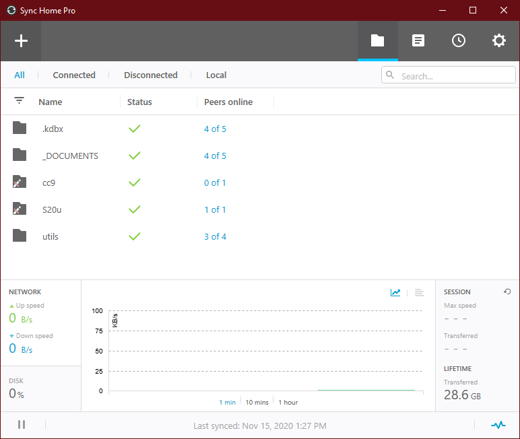Sort by the Status column header
The height and width of the screenshot is (439, 520).
tap(139, 102)
